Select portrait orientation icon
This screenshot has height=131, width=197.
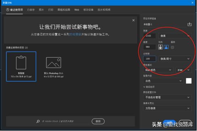[x=160, y=47]
